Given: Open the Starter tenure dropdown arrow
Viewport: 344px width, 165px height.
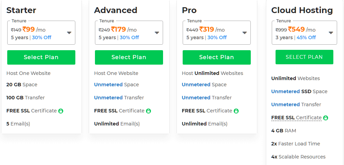Looking at the screenshot, I should coord(69,33).
